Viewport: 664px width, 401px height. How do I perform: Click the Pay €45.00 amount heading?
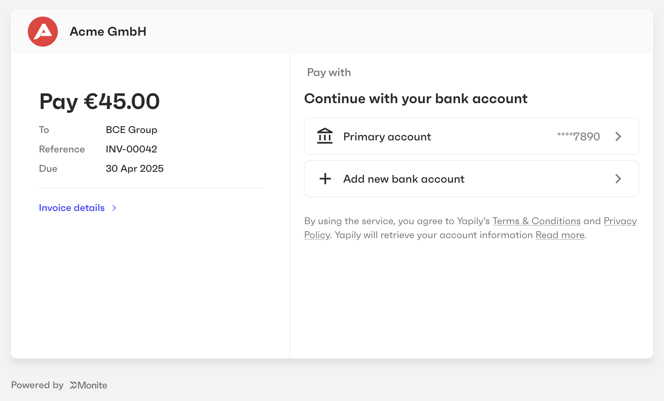pyautogui.click(x=99, y=101)
